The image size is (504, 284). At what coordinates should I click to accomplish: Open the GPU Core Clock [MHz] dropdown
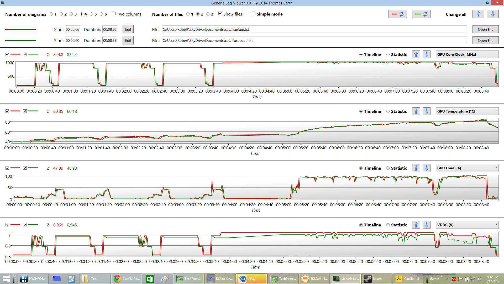[x=467, y=54]
